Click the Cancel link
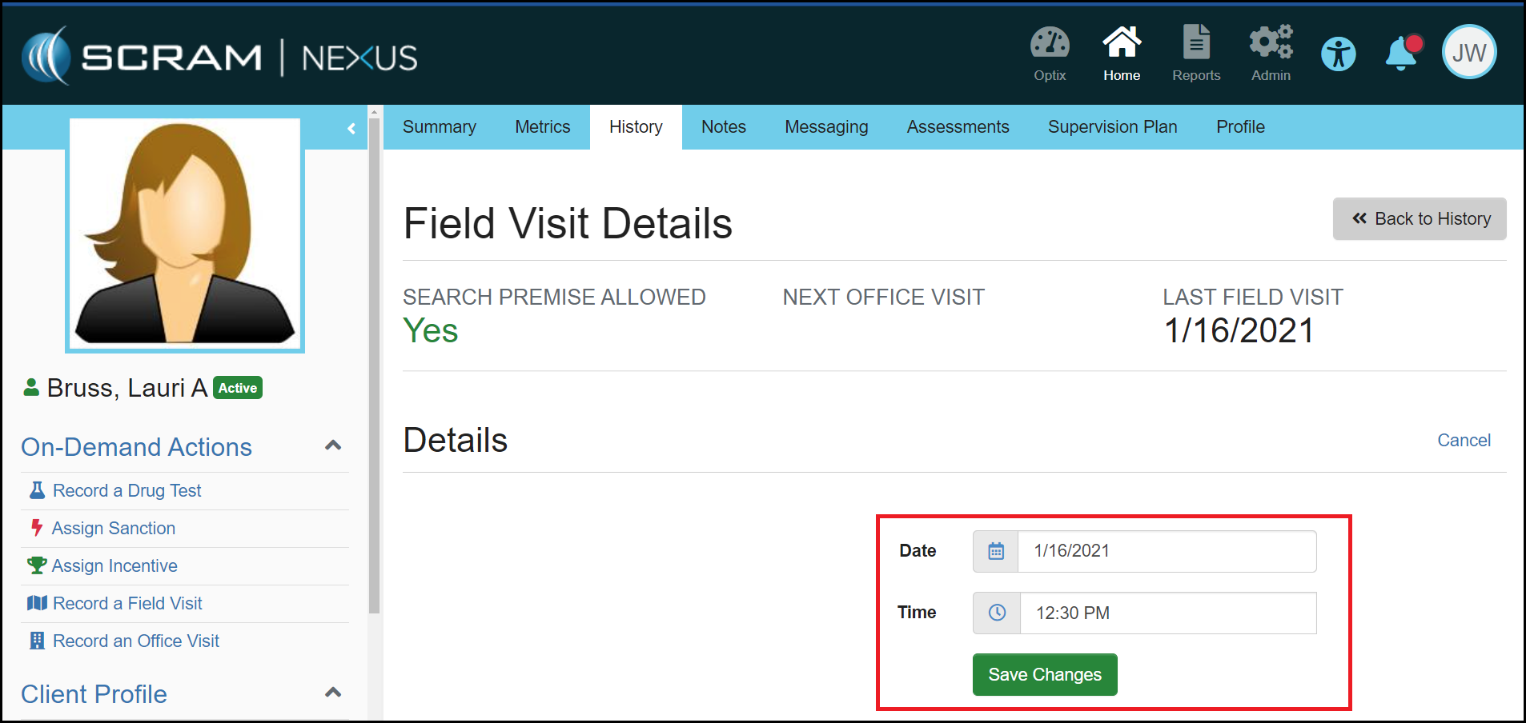Image resolution: width=1526 pixels, height=723 pixels. click(x=1463, y=441)
